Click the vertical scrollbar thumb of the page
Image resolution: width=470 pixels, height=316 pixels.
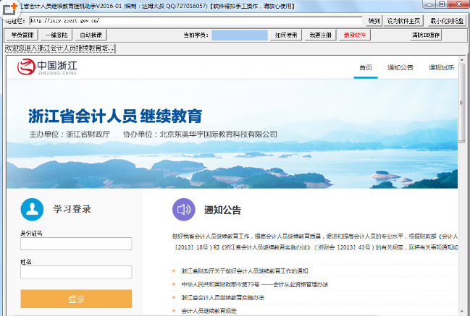tap(461, 103)
